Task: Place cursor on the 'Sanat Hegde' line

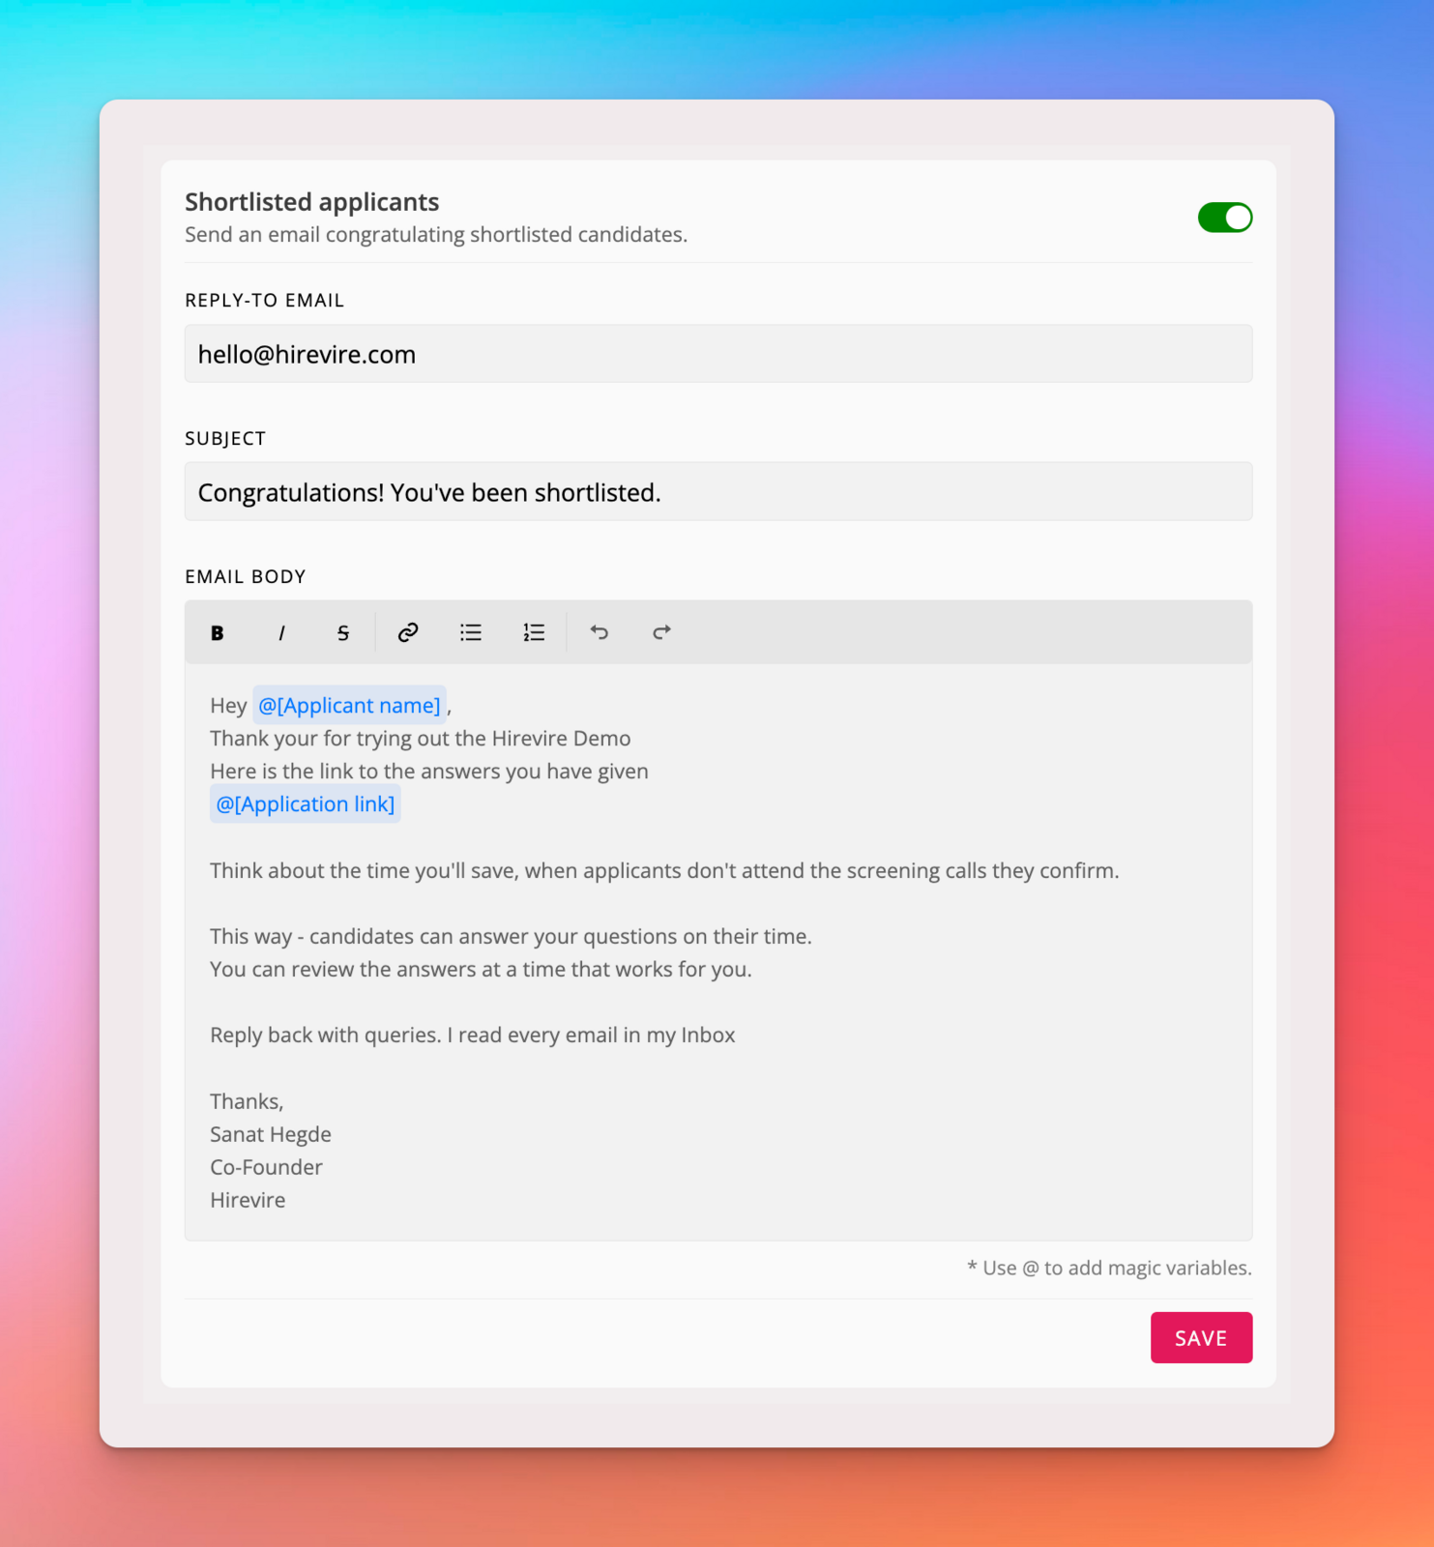Action: 271,1134
